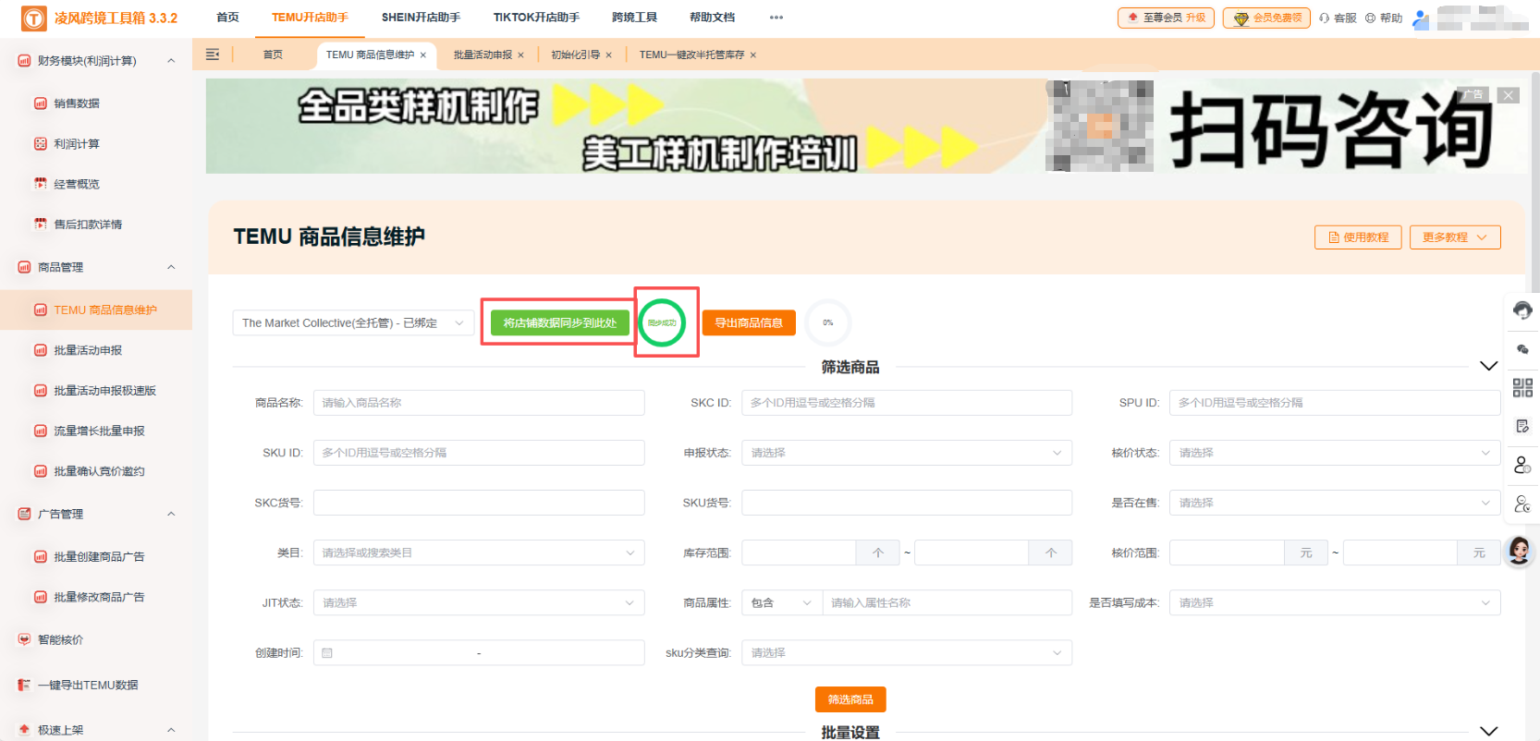The height and width of the screenshot is (741, 1540).
Task: Open 批量活动申报 in the sidebar
Action: pos(88,350)
